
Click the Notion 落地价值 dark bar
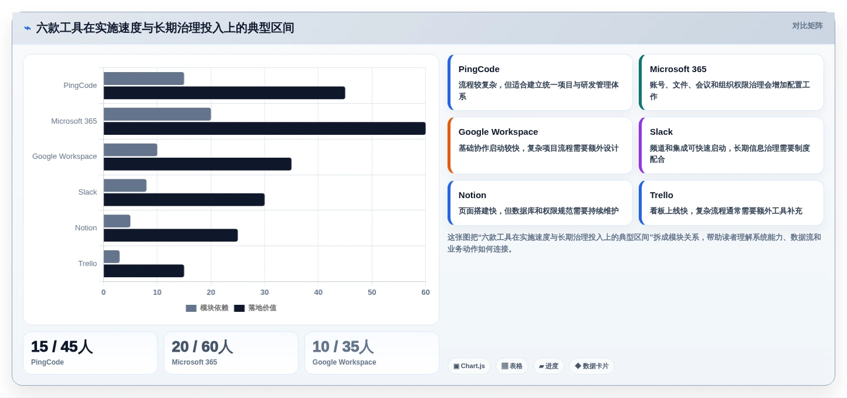tap(171, 235)
